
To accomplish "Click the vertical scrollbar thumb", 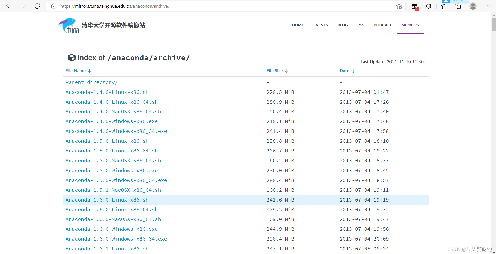I will coord(494,25).
